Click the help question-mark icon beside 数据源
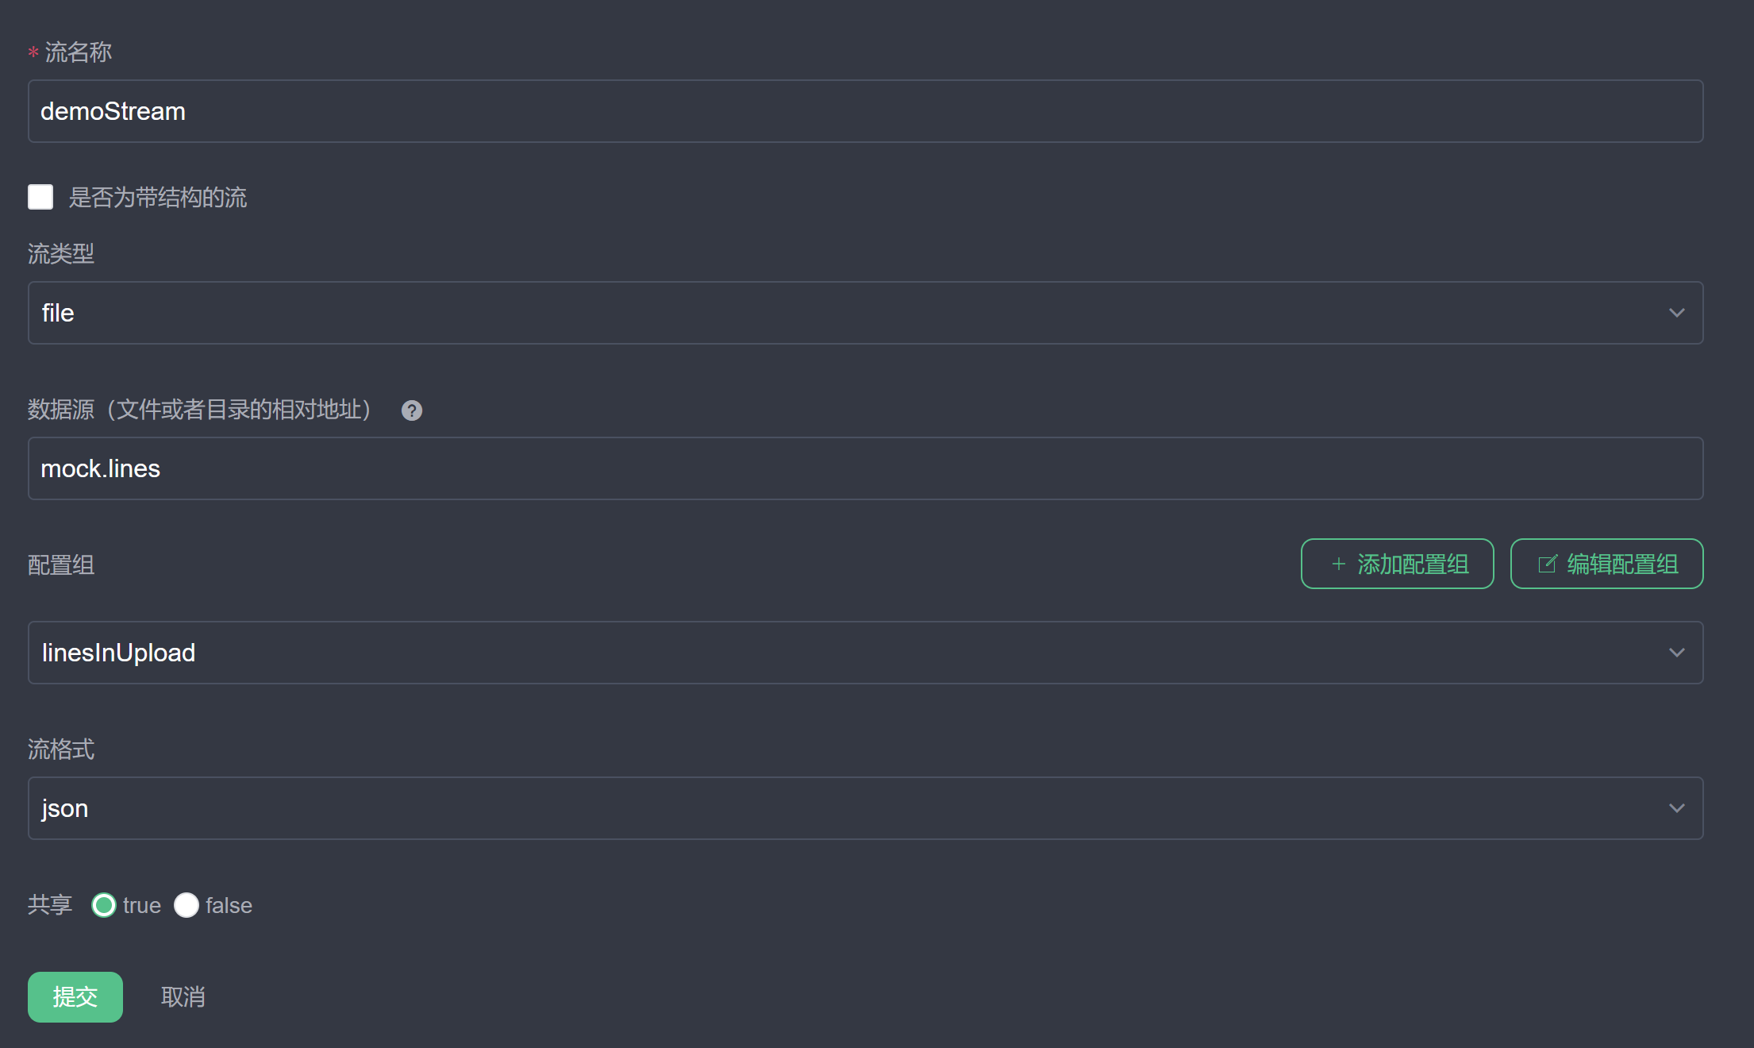The width and height of the screenshot is (1754, 1048). 411,410
